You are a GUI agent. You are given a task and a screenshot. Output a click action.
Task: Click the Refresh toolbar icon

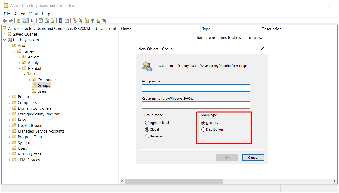(x=47, y=21)
